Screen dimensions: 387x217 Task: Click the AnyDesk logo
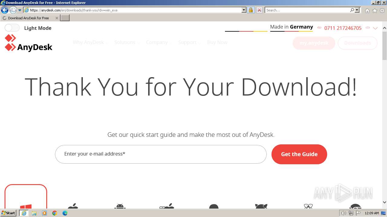[x=28, y=43]
